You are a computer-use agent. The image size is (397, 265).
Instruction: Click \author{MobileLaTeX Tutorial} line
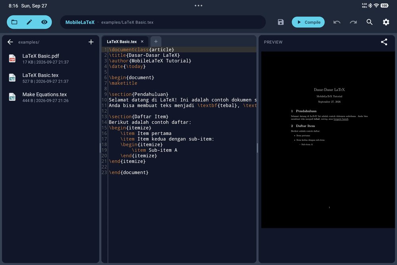(150, 61)
